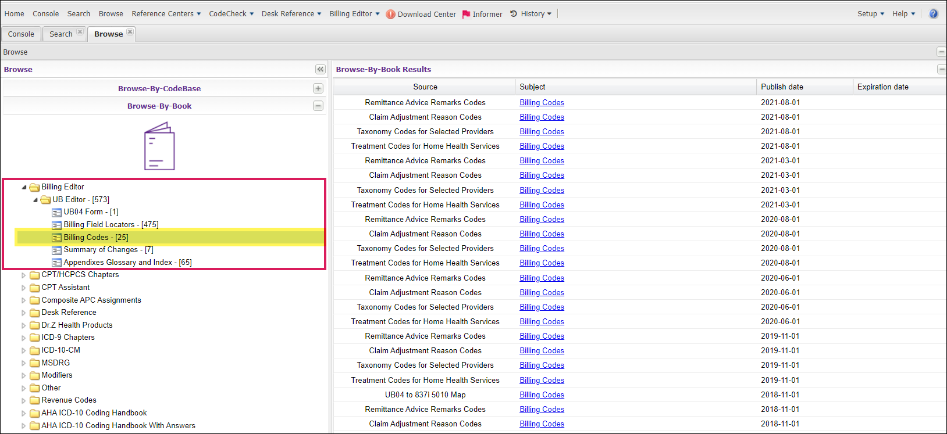
Task: Open the Reference Centers menu
Action: 166,14
